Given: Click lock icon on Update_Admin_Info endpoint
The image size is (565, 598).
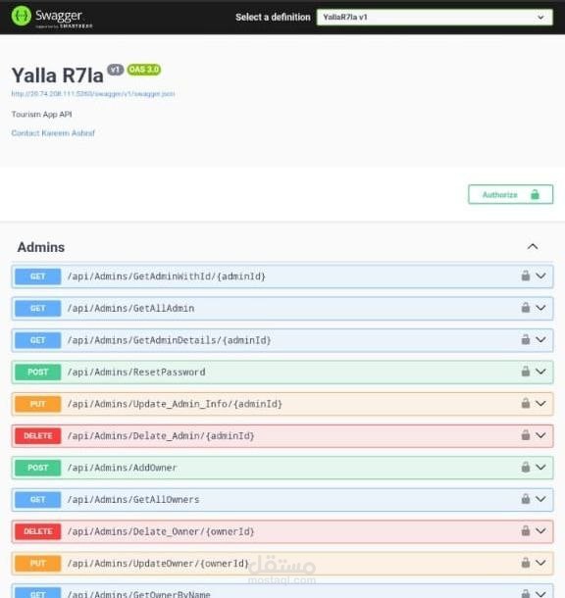Looking at the screenshot, I should pos(526,403).
